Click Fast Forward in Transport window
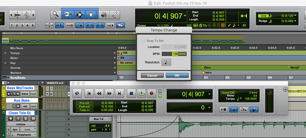 click(x=110, y=94)
